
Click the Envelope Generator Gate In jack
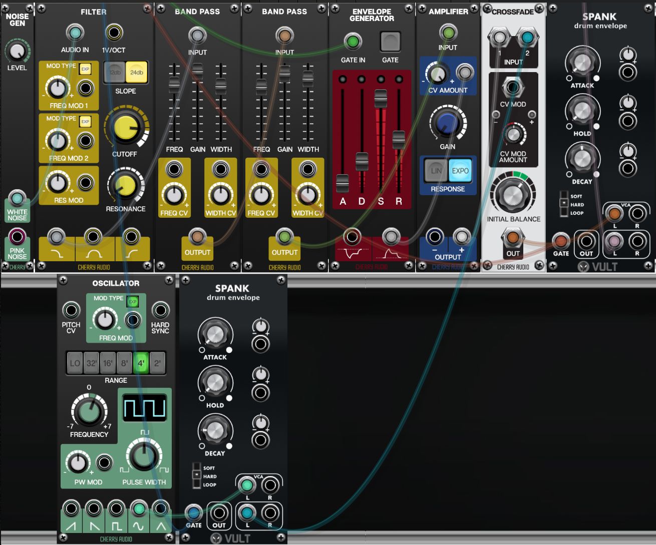(x=353, y=42)
